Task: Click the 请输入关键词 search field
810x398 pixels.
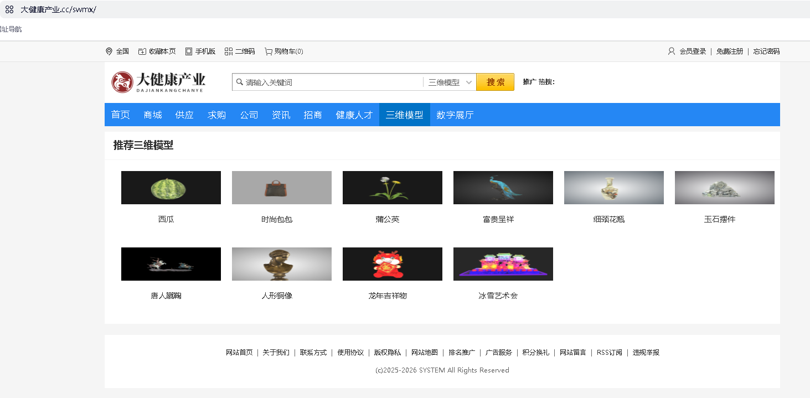Action: pos(328,82)
